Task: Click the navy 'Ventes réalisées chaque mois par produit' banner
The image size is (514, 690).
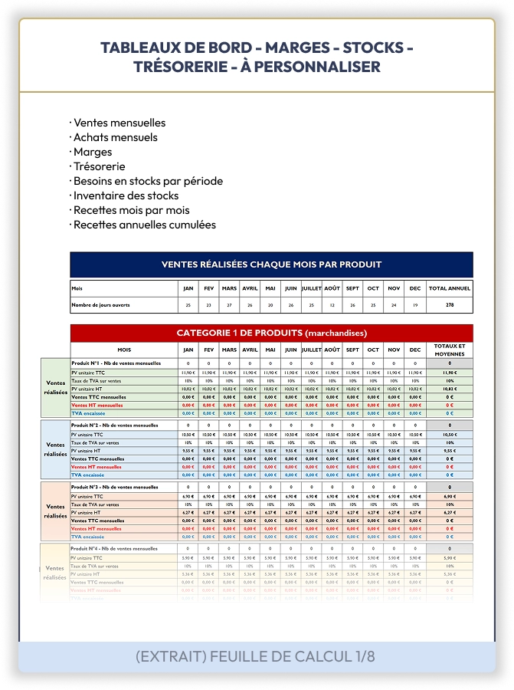Action: [x=271, y=264]
